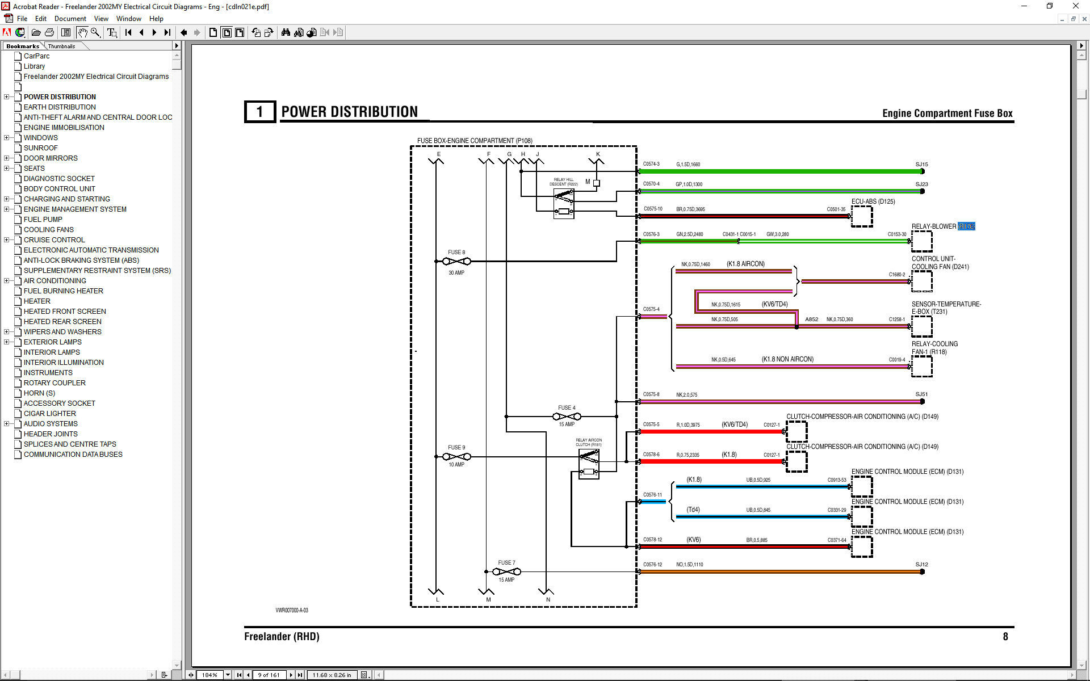Click the Go to Next View arrow

[197, 32]
